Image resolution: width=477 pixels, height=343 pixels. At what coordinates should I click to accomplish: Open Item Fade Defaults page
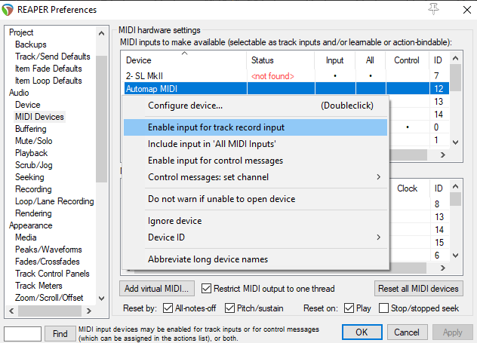point(48,69)
